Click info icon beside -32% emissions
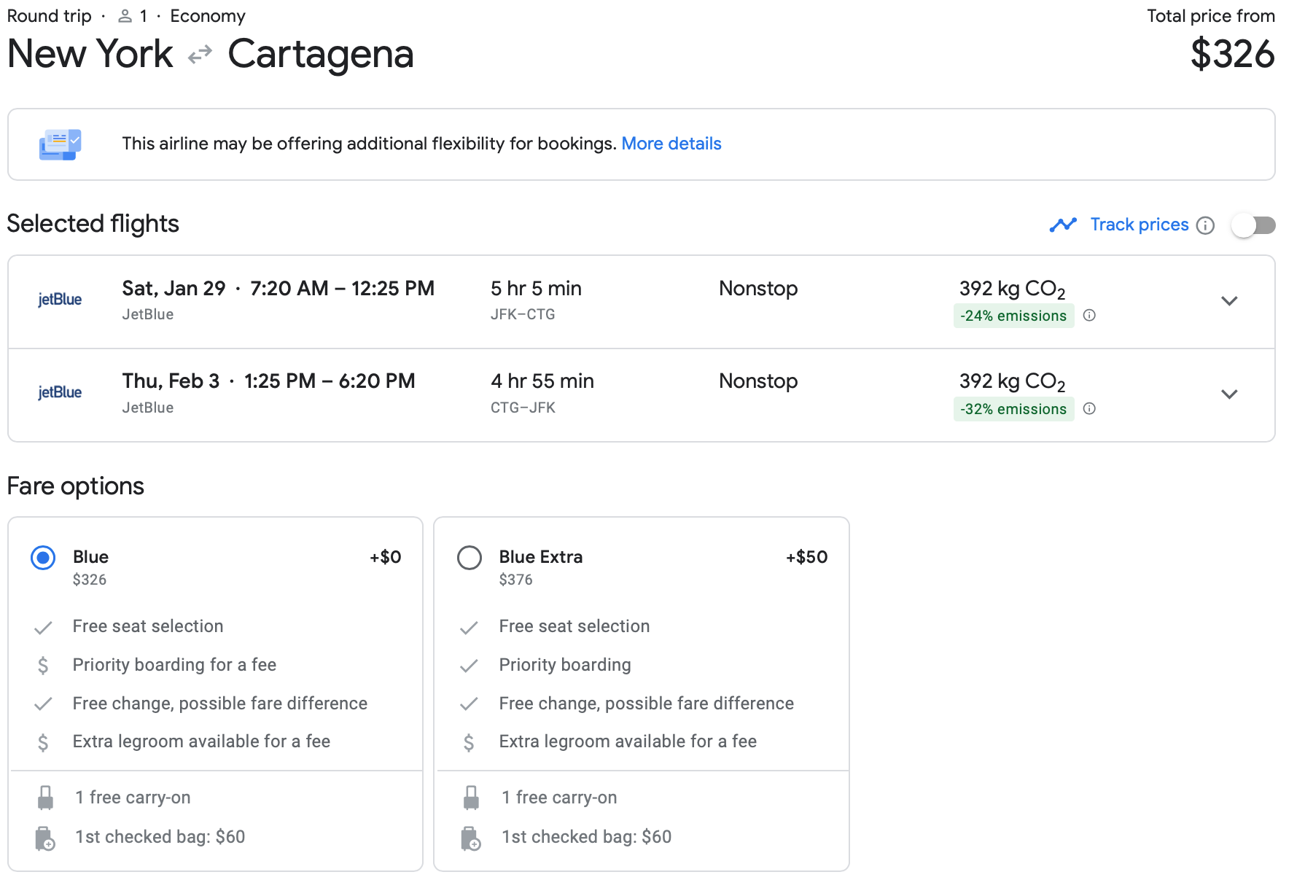 [1089, 409]
